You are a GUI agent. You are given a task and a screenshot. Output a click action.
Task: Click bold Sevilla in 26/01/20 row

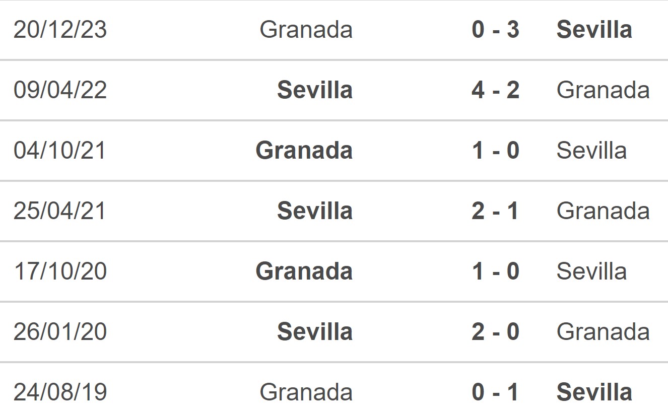[315, 332]
